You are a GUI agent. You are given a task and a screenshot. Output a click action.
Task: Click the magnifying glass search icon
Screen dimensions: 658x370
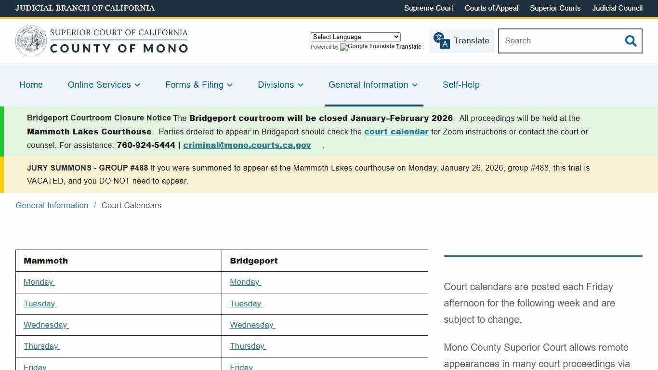tap(631, 41)
